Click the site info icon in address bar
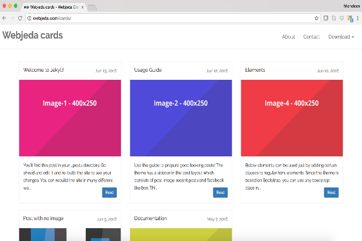This screenshot has width=362, height=241. pyautogui.click(x=29, y=18)
